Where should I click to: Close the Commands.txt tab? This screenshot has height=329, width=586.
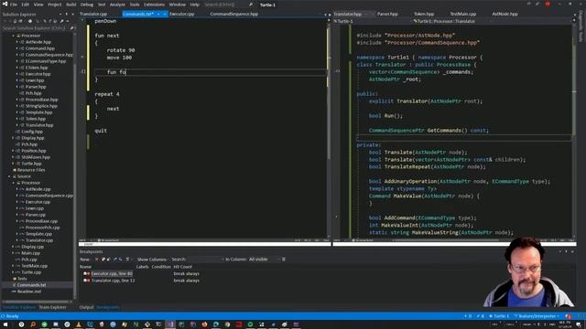[165, 14]
